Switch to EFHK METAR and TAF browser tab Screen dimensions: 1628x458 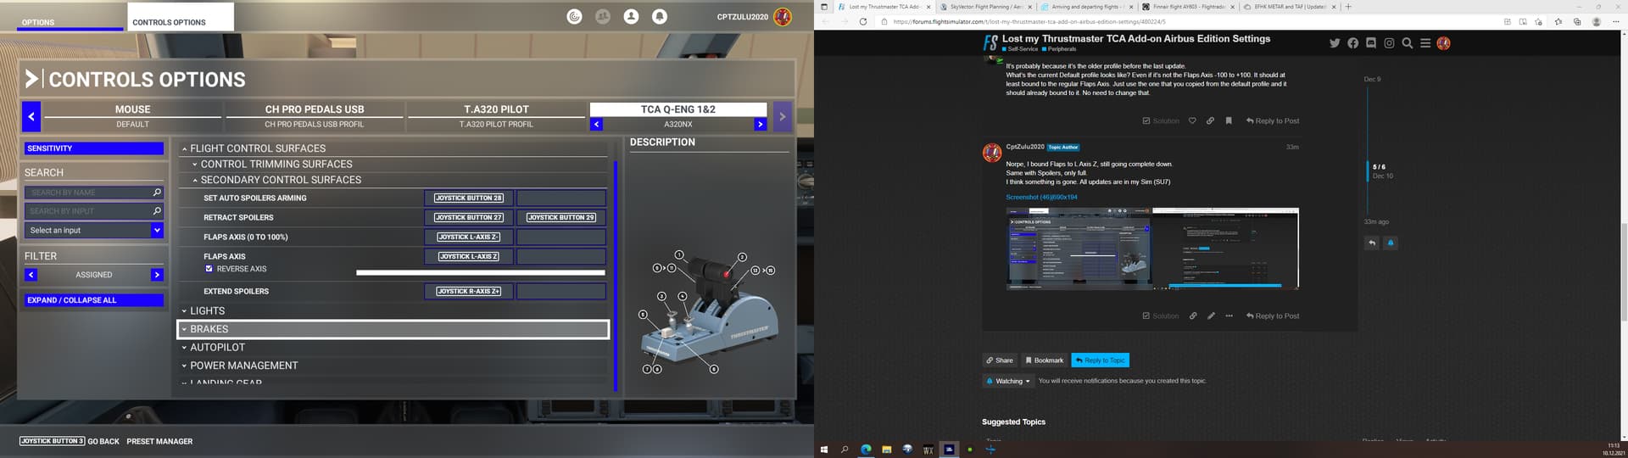coord(1290,7)
